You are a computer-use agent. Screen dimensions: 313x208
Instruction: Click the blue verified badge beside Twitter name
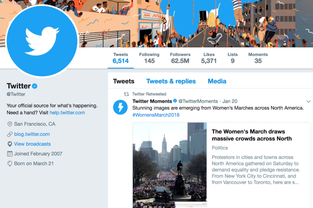35,86
